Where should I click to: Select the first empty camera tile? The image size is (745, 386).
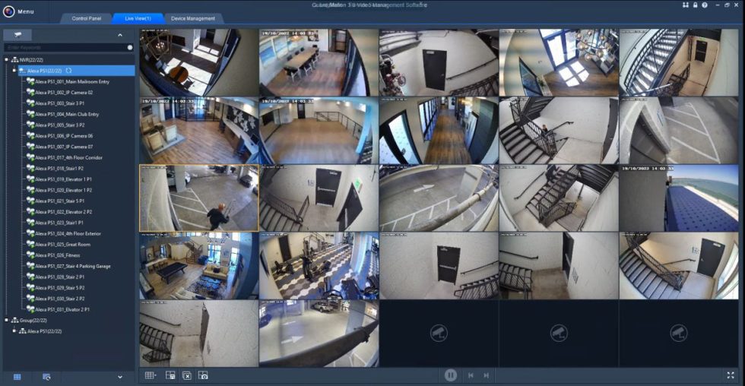(x=439, y=334)
